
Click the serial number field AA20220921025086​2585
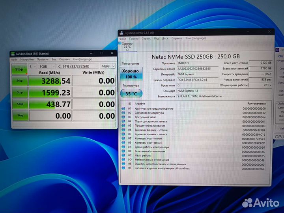(x=198, y=69)
